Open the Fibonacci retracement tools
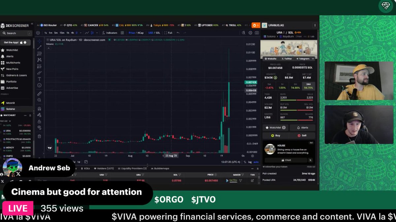The image size is (396, 222). [39, 53]
